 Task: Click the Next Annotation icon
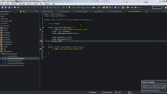123,7
